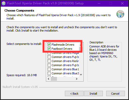This screenshot has width=129, height=100.
Task: Uncheck the Flashmode Drivers checkbox
Action: (x=49, y=45)
